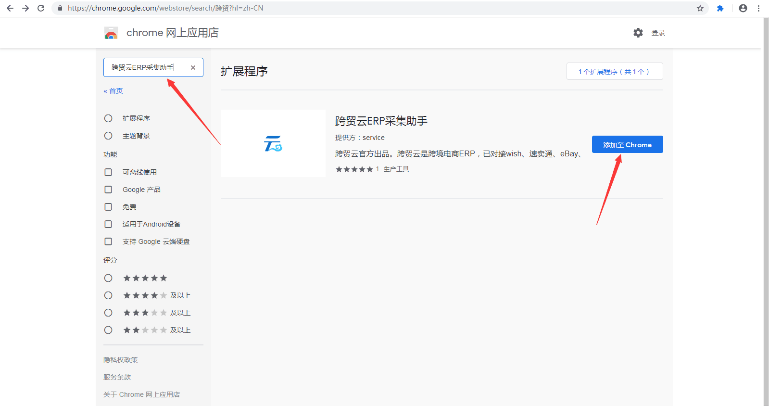Click the chrome 网上应用店 header title
Viewport: 769px width, 406px height.
pos(172,33)
